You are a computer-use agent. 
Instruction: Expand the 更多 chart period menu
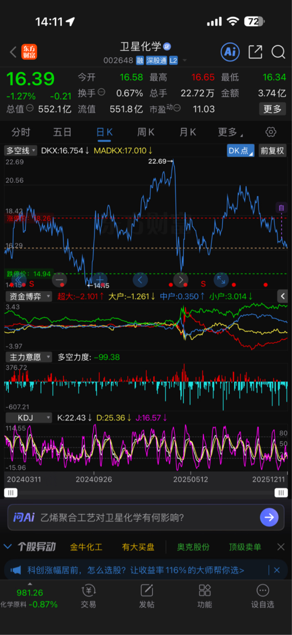[230, 132]
